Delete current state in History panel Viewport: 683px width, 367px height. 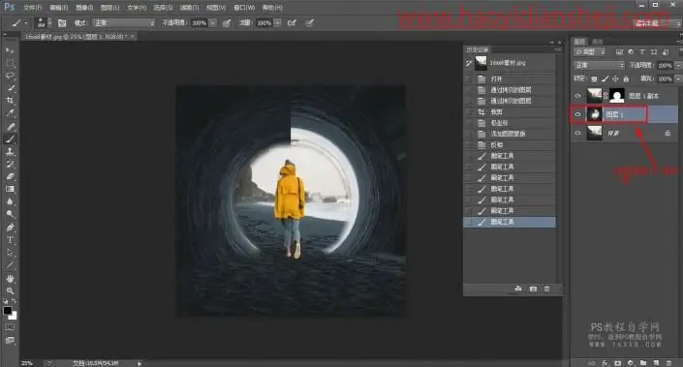pyautogui.click(x=547, y=289)
